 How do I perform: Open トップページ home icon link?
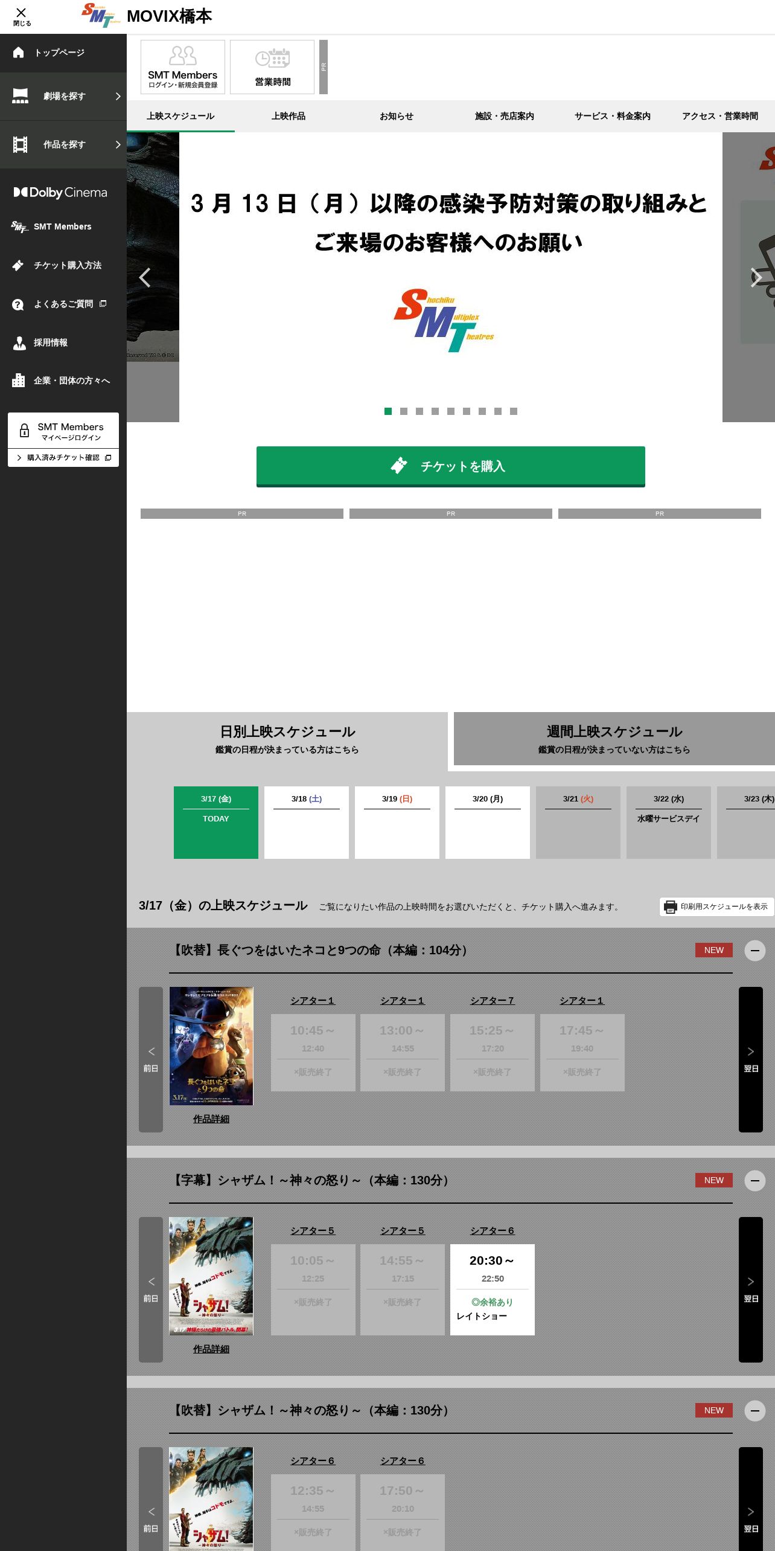tap(63, 53)
